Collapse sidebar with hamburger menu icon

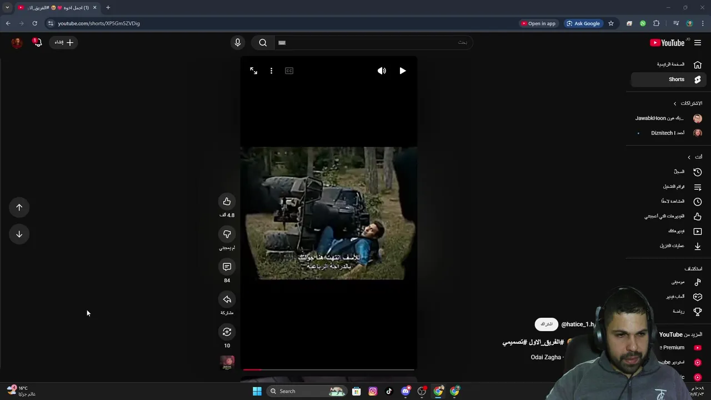pyautogui.click(x=698, y=43)
